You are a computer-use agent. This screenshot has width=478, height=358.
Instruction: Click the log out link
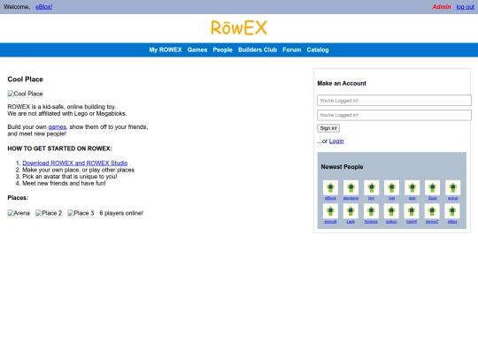point(466,7)
